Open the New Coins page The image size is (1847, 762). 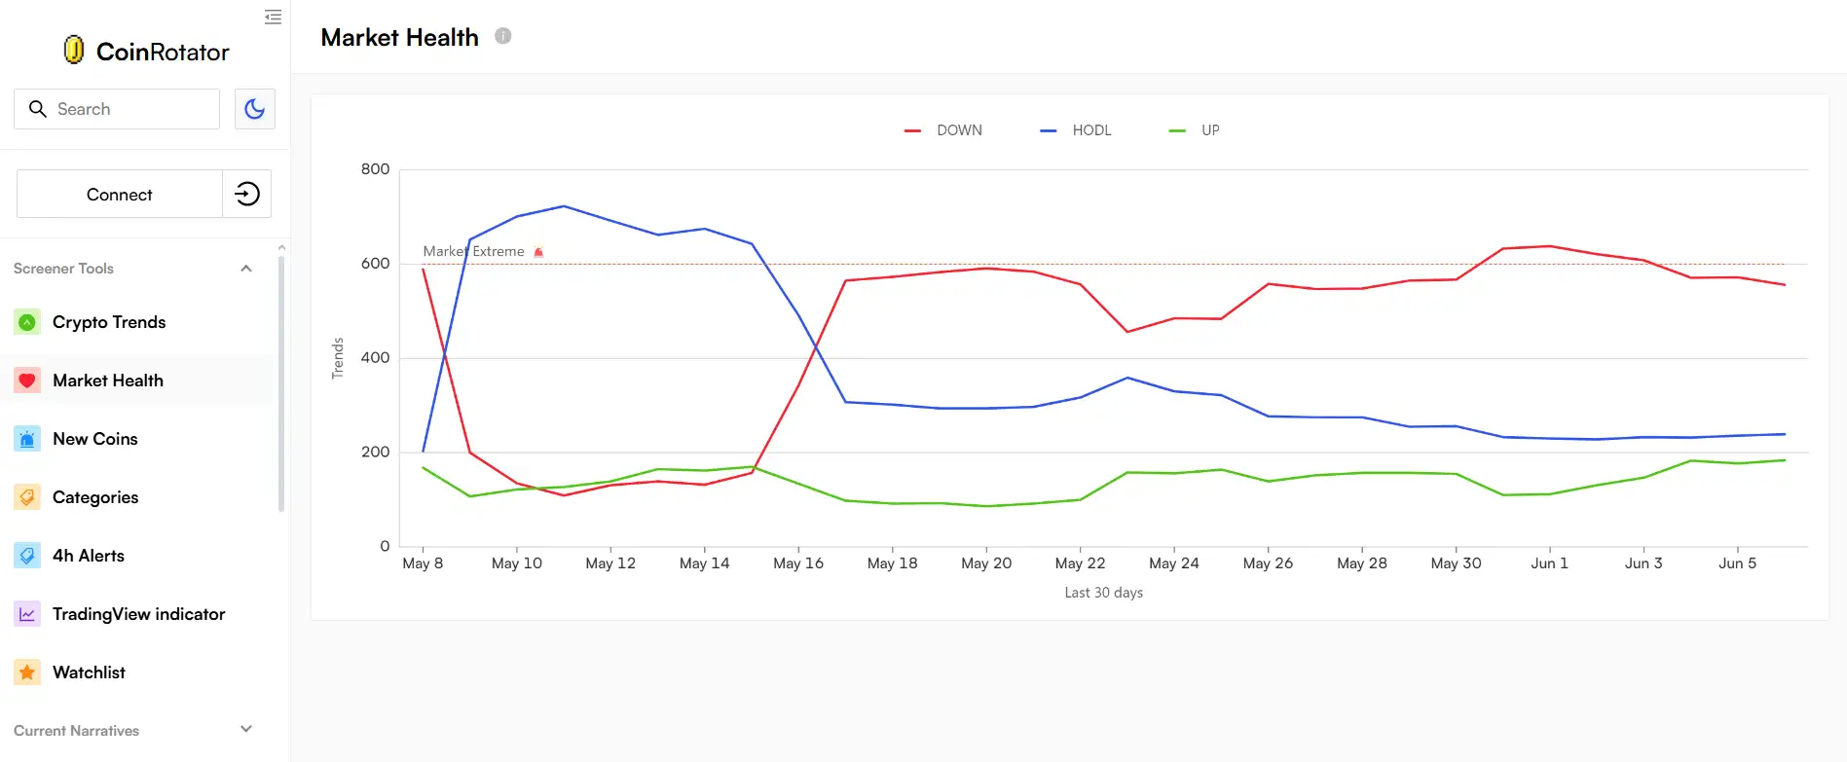click(95, 439)
